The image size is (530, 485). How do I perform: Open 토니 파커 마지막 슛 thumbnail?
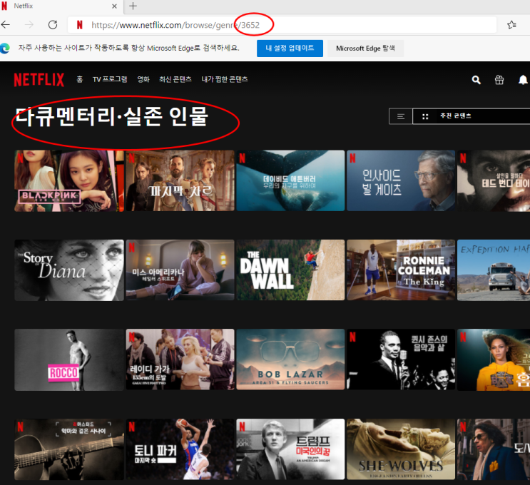(x=180, y=449)
